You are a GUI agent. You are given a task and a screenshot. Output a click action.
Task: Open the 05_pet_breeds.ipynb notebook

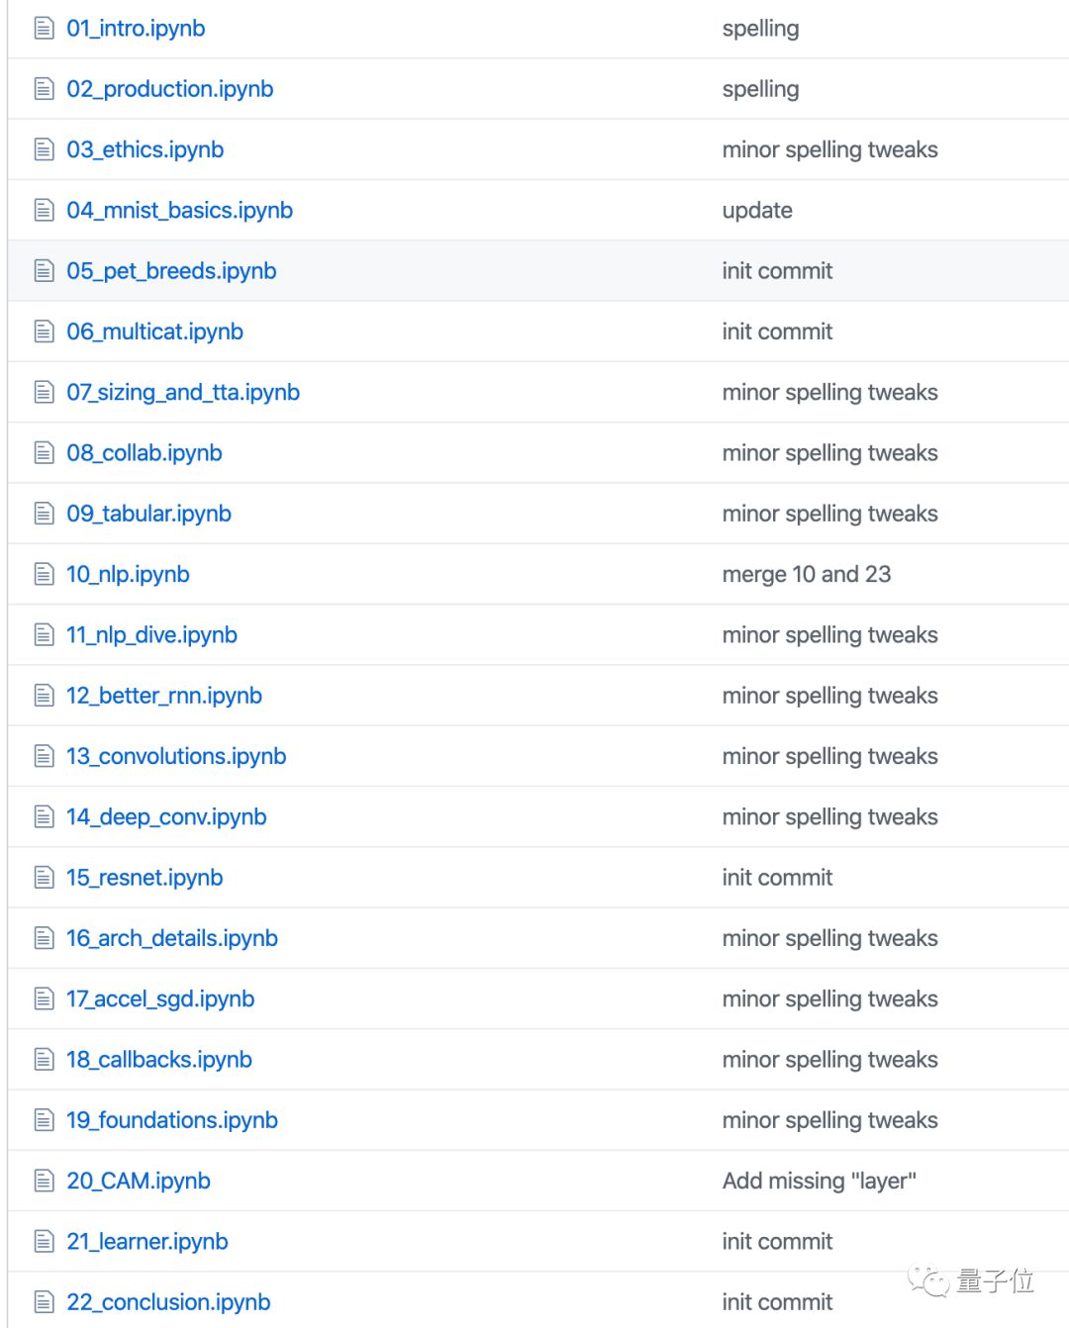(x=171, y=271)
